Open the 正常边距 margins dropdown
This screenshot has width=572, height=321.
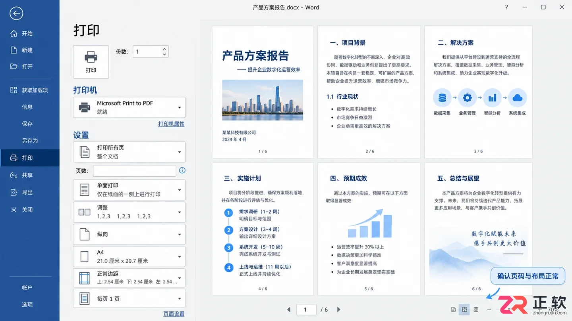click(129, 278)
